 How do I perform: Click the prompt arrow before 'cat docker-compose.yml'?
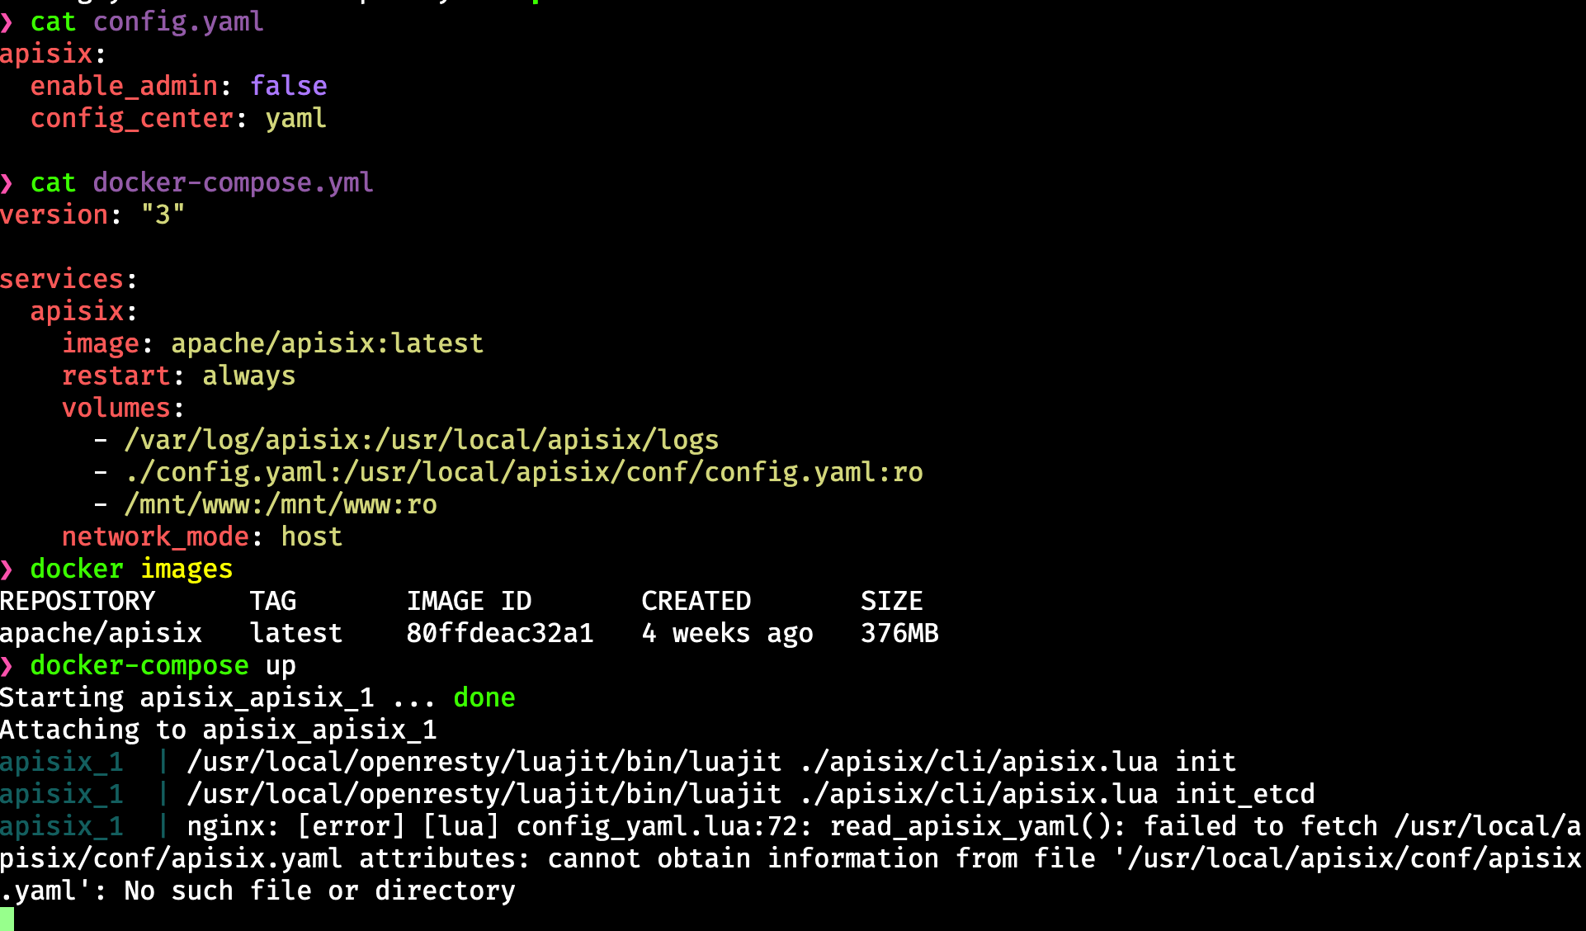[x=7, y=182]
